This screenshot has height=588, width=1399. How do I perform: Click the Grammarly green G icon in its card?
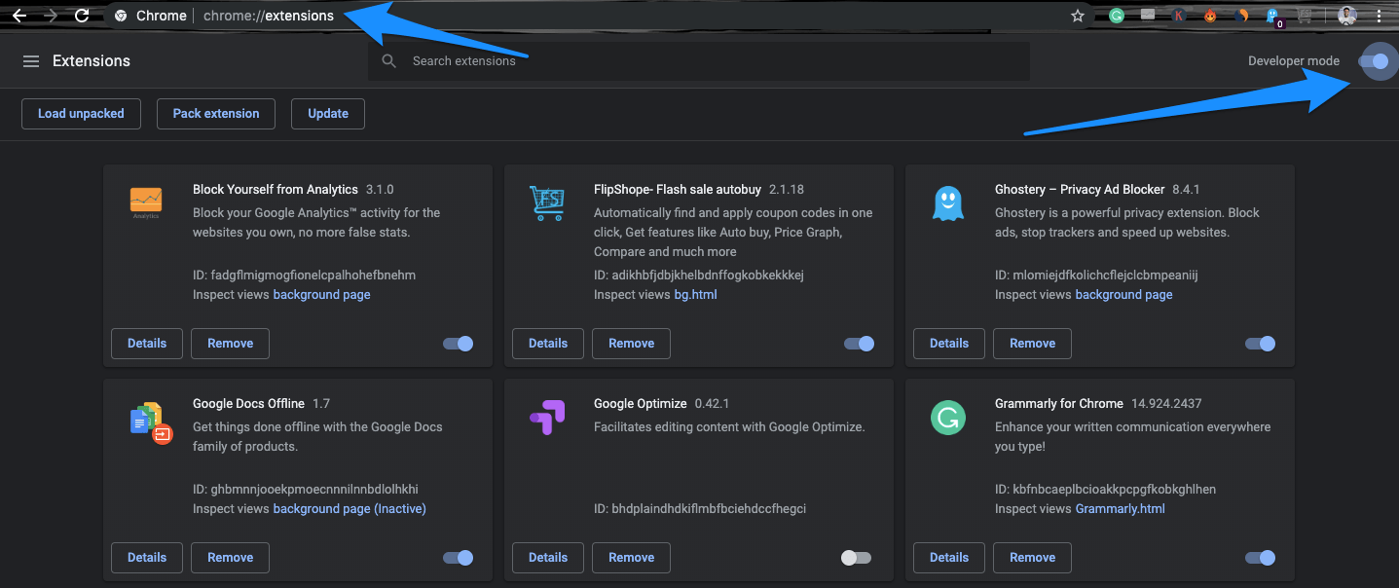coord(947,419)
